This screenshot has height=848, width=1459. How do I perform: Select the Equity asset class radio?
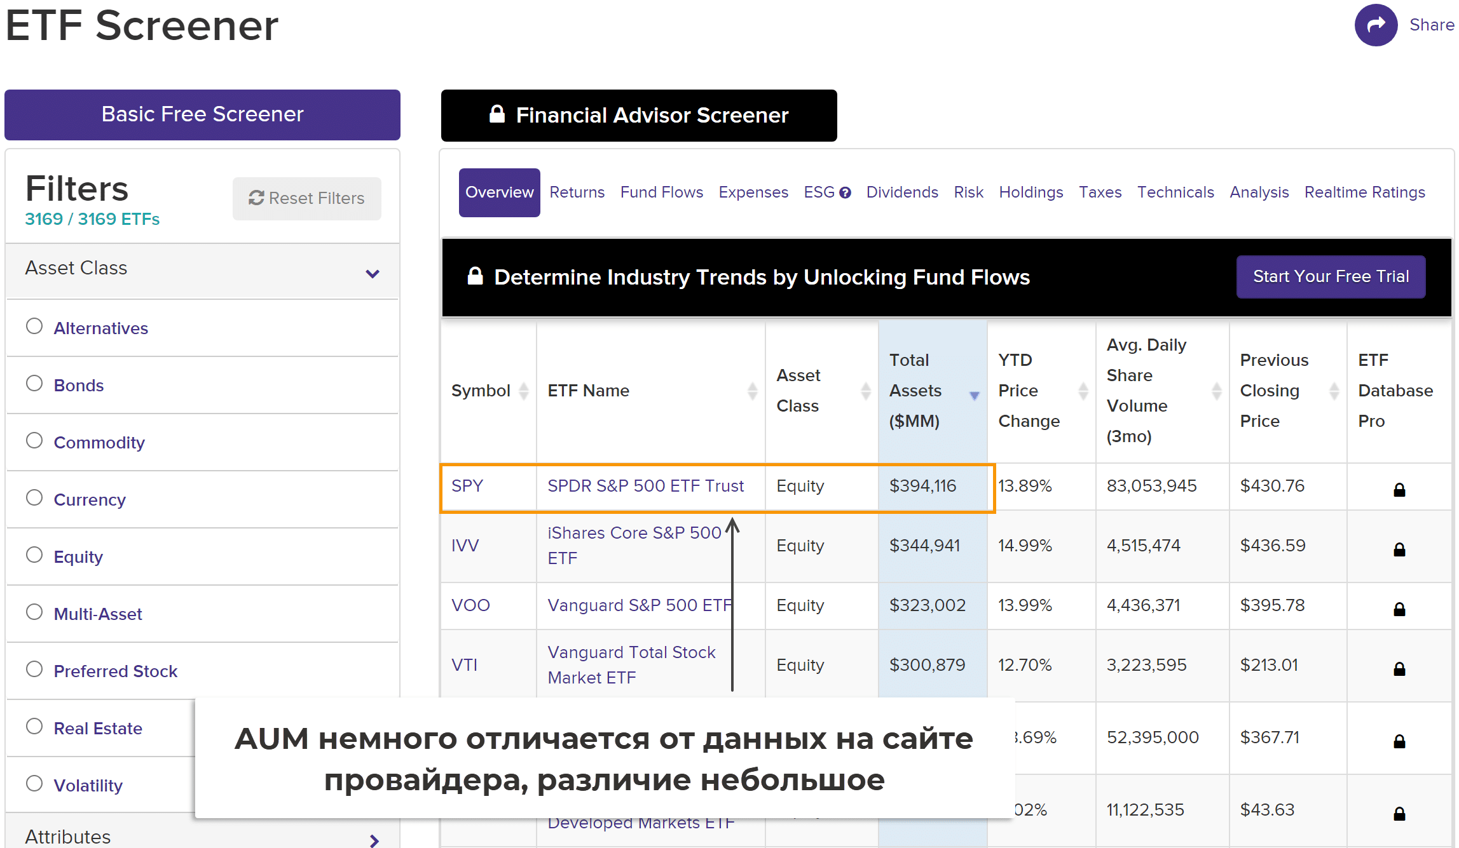tap(34, 555)
